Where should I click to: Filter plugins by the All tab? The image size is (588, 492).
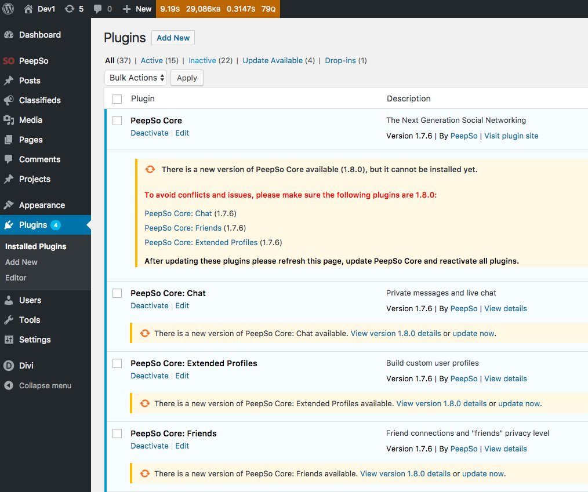tap(110, 61)
